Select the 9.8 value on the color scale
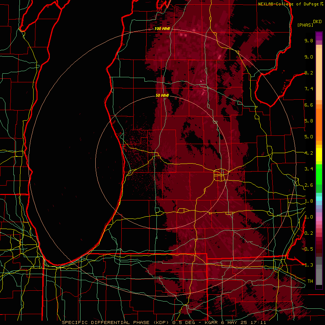 click(309, 40)
